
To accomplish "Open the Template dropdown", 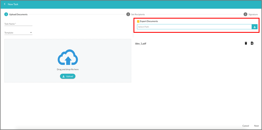I will click(x=18, y=33).
